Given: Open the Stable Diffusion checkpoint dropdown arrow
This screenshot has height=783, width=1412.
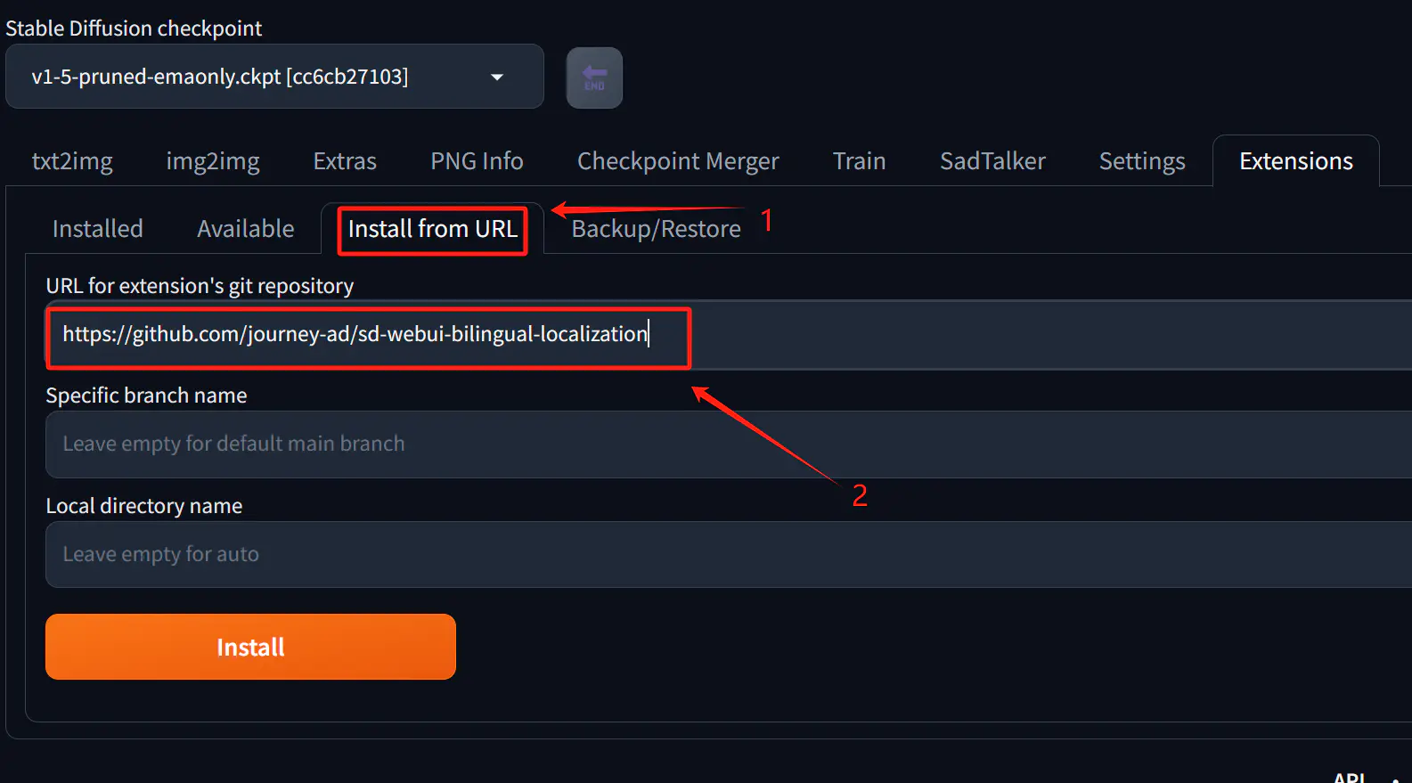Looking at the screenshot, I should [497, 77].
